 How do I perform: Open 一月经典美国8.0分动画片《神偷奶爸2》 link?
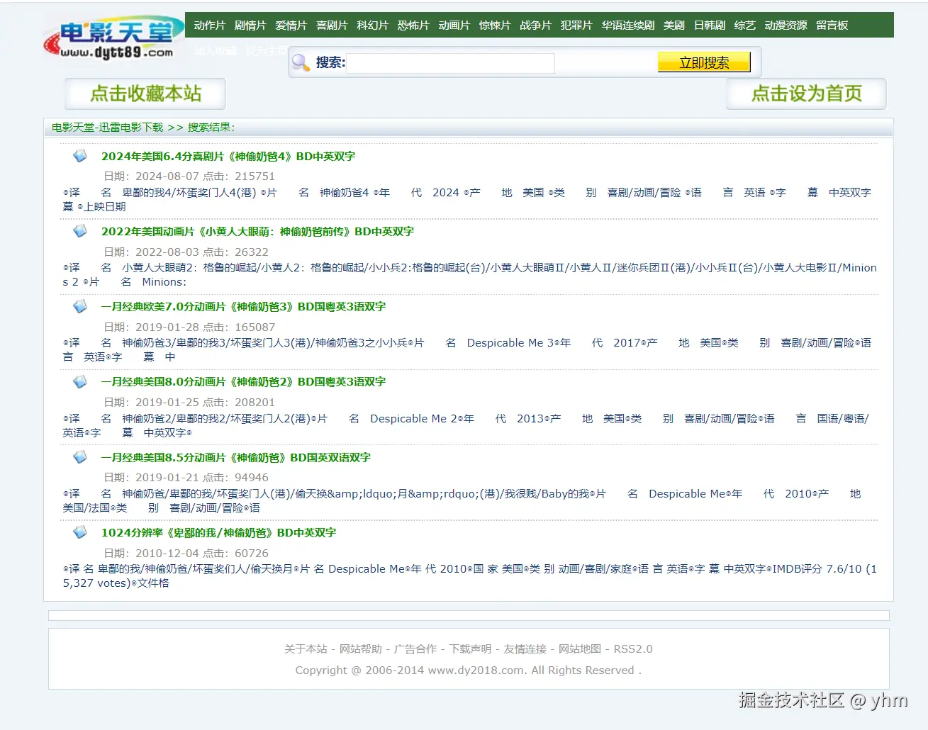click(x=243, y=381)
